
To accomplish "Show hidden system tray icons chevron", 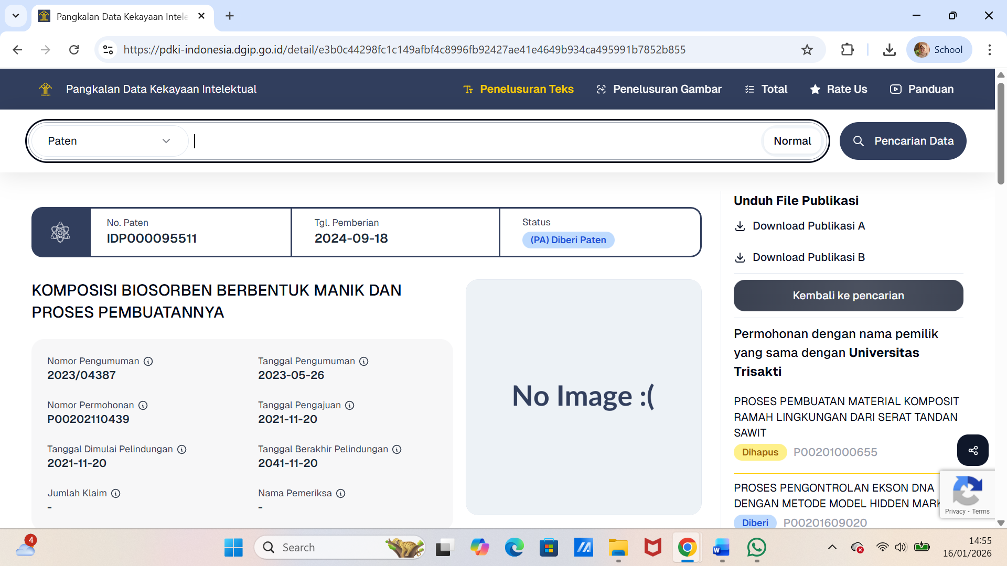I will tap(832, 547).
